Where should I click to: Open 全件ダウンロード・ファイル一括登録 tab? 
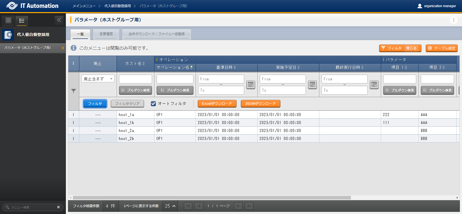pos(156,34)
